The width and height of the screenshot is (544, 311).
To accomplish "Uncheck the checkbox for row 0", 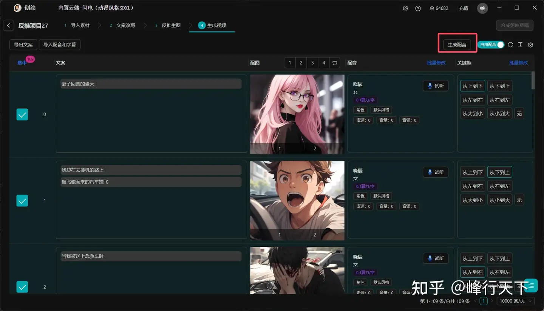I will (22, 114).
